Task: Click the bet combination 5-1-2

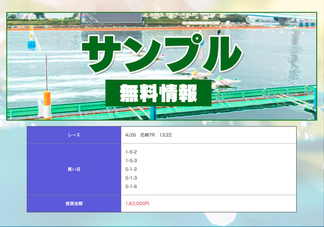Action: pyautogui.click(x=131, y=169)
